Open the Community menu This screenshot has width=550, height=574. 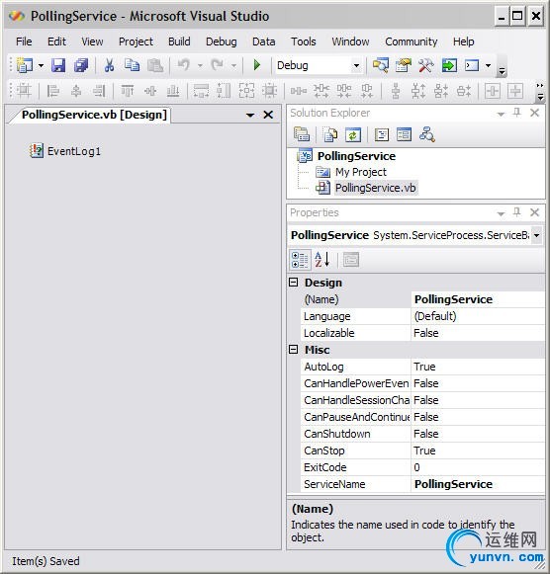coord(412,41)
